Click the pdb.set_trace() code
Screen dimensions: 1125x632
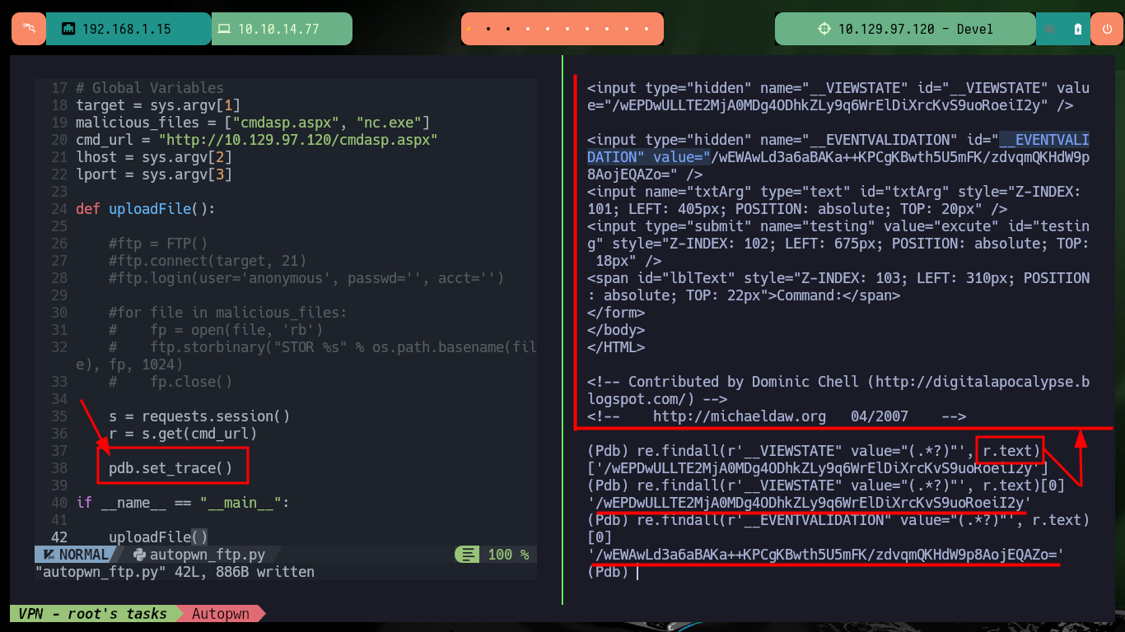tap(170, 468)
